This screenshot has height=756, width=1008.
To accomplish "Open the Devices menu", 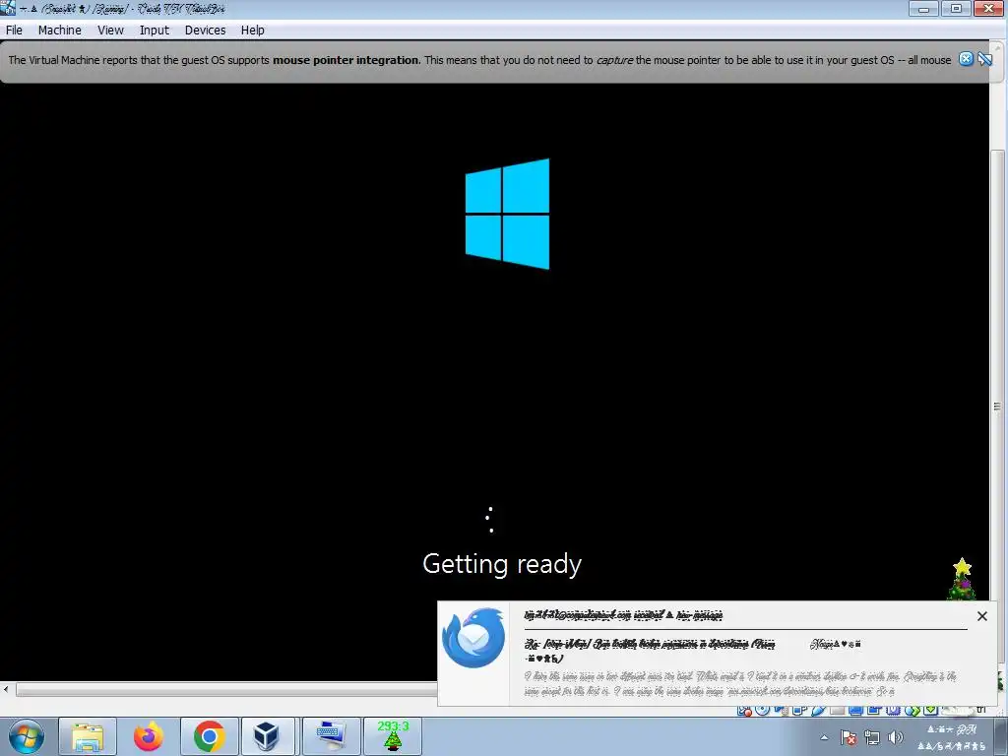I will [x=205, y=31].
